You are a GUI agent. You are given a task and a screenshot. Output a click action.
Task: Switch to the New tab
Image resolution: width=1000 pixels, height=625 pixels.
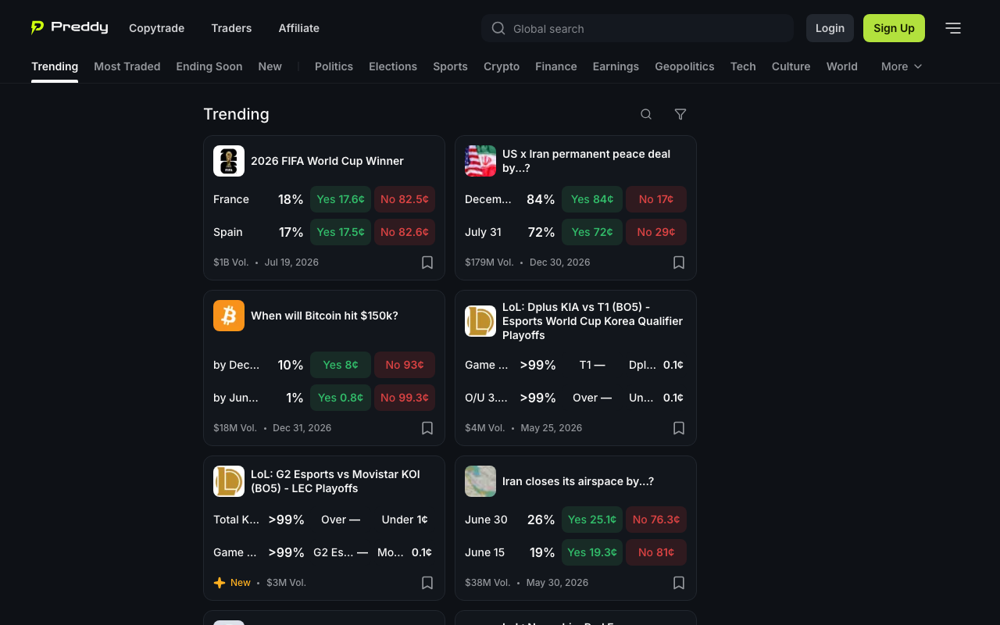point(270,66)
